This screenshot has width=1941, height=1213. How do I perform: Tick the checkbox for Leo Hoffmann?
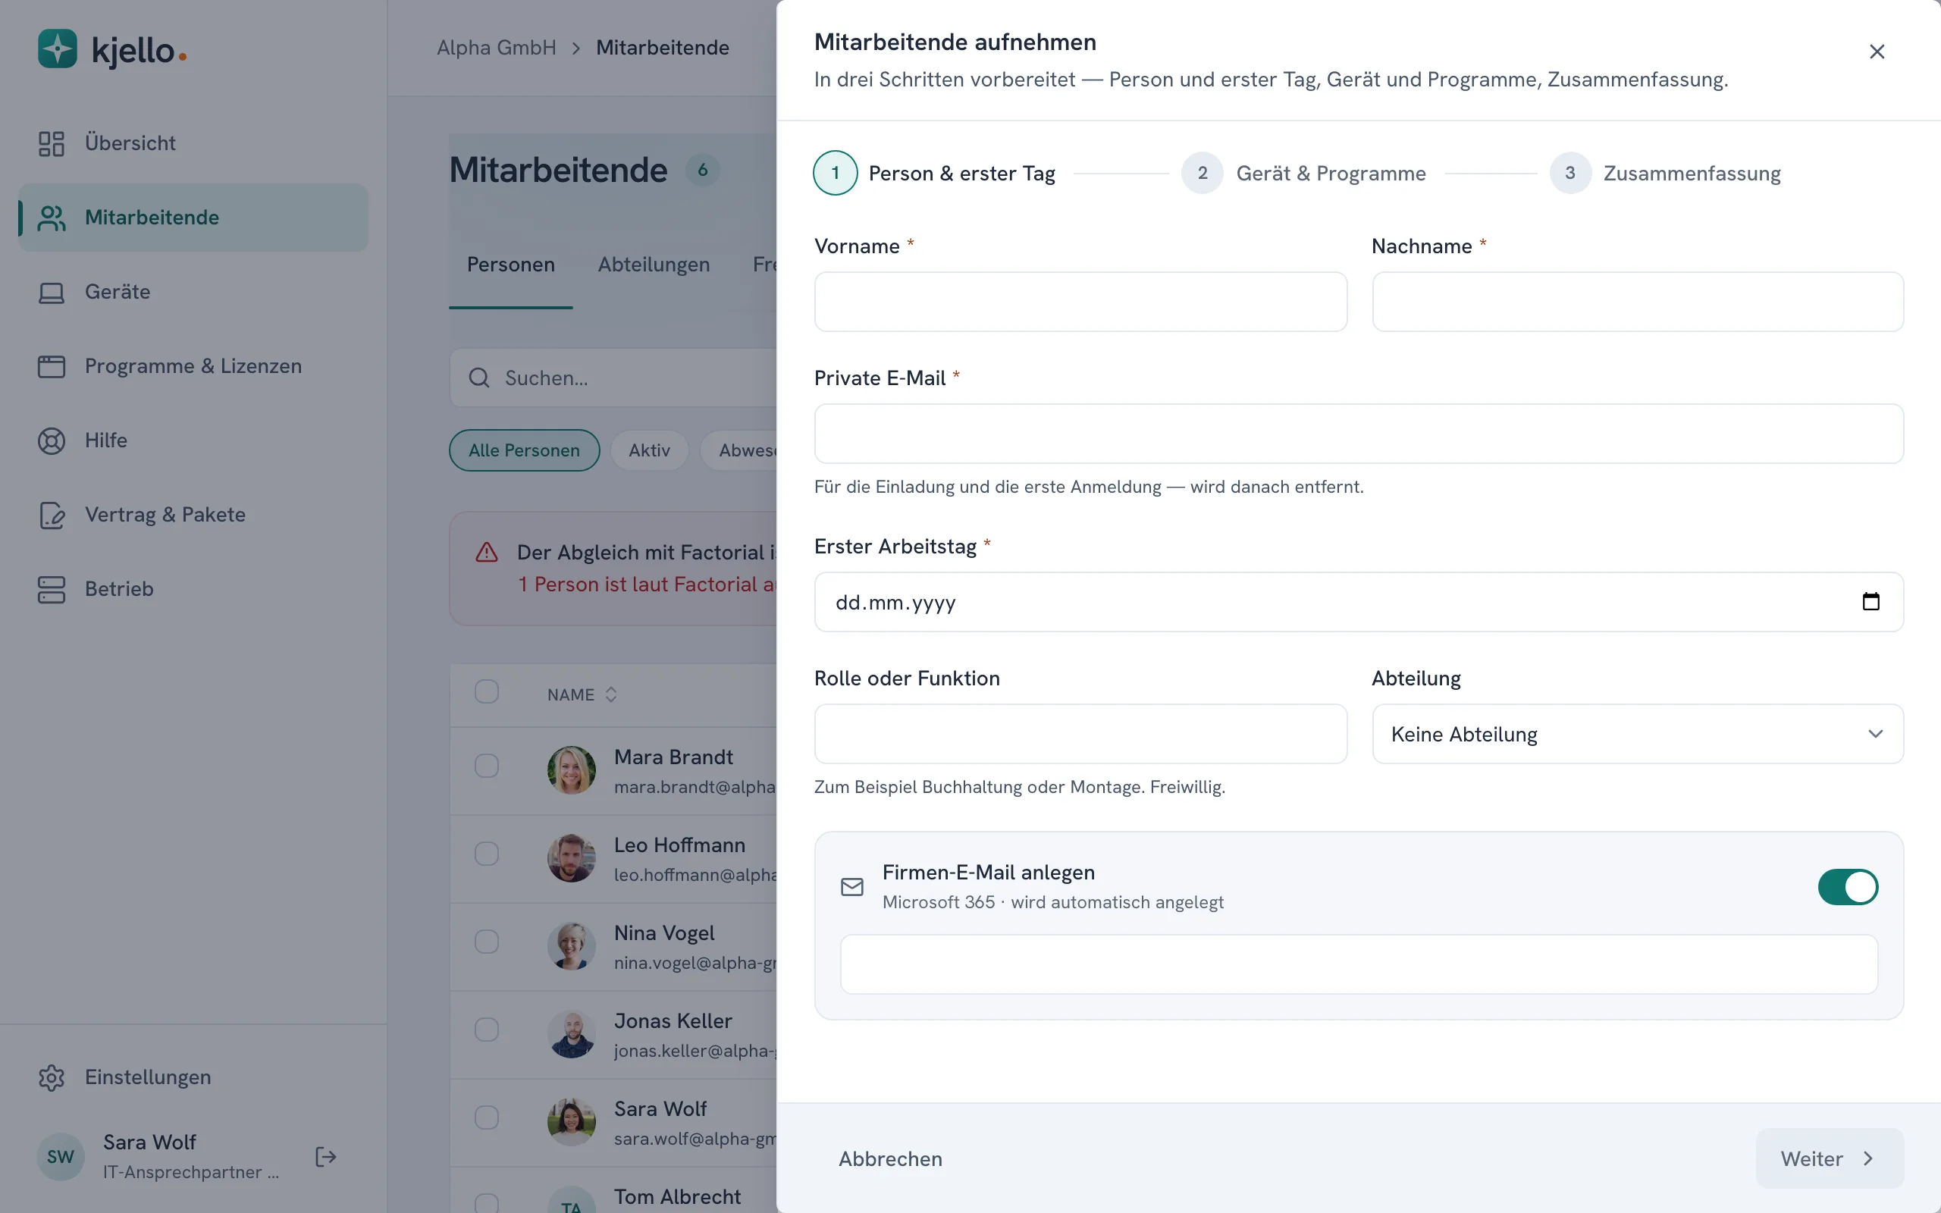click(x=486, y=854)
